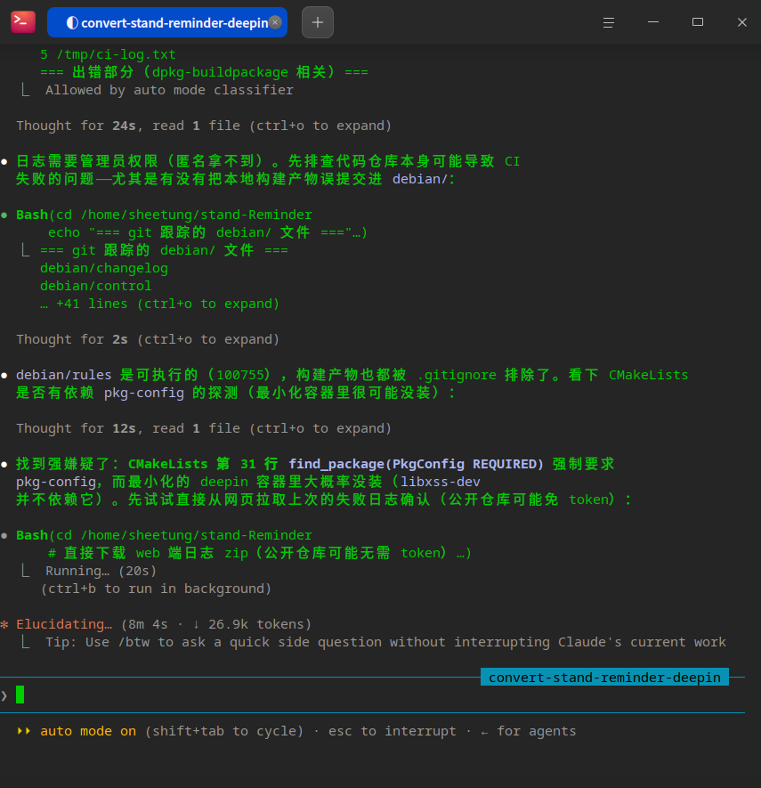Click 'esc to interrupt' hint
The height and width of the screenshot is (788, 761).
tap(393, 731)
